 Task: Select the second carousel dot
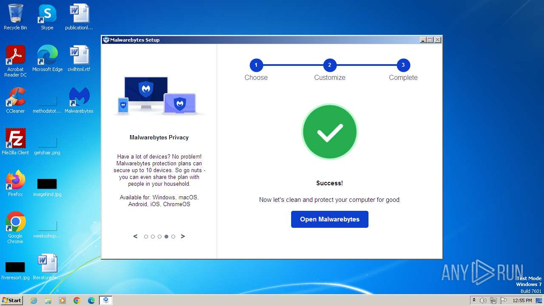pos(153,237)
